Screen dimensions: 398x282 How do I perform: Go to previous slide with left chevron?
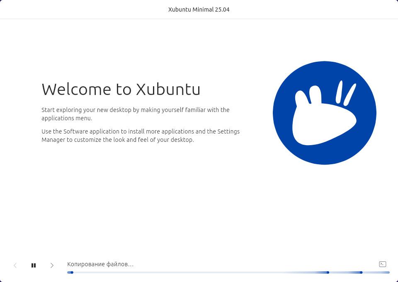[x=15, y=265]
